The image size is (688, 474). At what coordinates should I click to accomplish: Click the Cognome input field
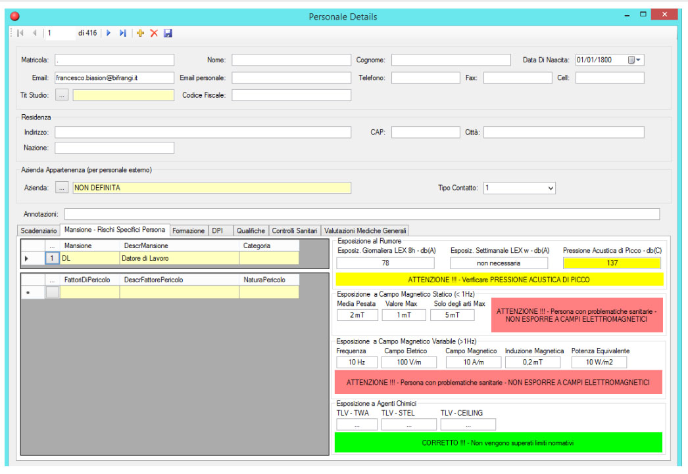451,60
